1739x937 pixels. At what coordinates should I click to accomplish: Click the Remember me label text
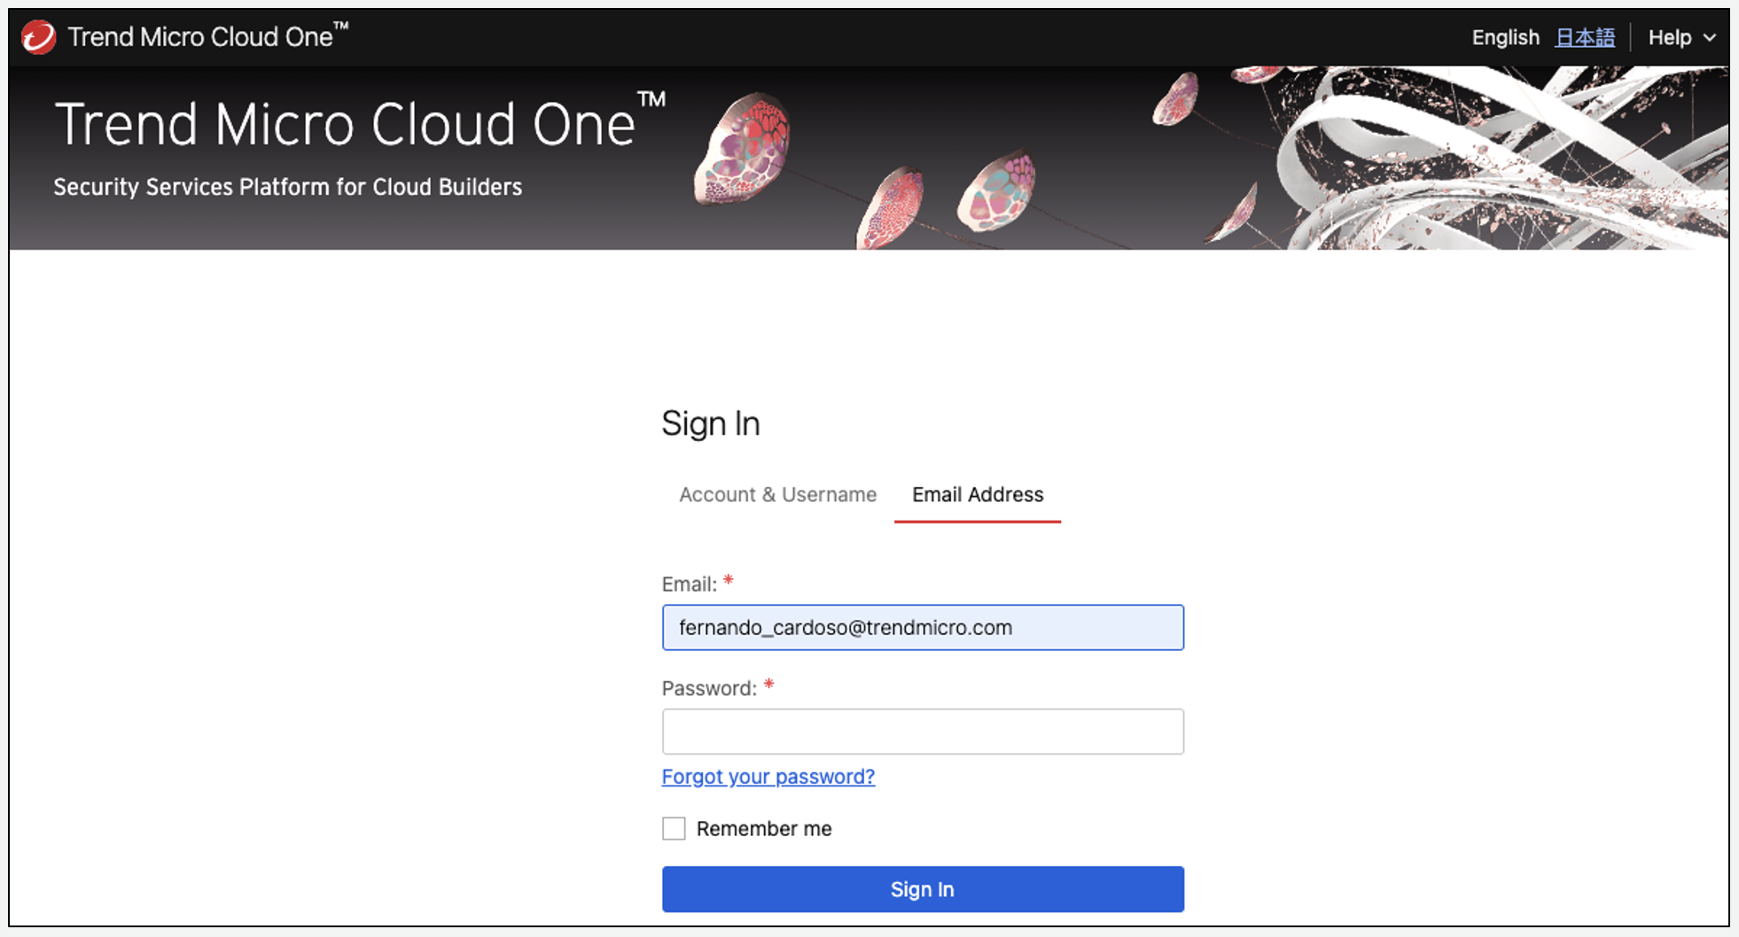click(x=763, y=829)
